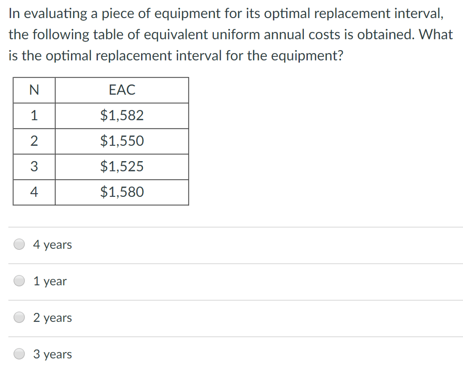This screenshot has width=463, height=372.
Task: Click the '2 years' answer label
Action: pyautogui.click(x=52, y=317)
